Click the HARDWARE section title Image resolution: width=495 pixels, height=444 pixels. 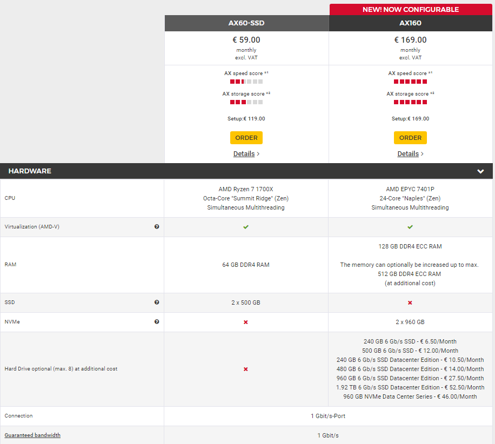[x=30, y=171]
